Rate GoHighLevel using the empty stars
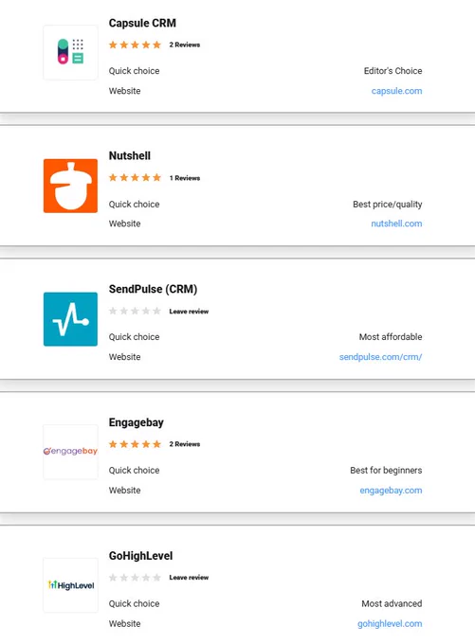 (x=135, y=578)
